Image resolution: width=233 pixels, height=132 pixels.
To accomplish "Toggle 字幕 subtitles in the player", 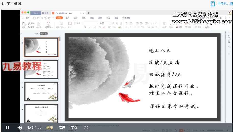I will (x=74, y=128).
